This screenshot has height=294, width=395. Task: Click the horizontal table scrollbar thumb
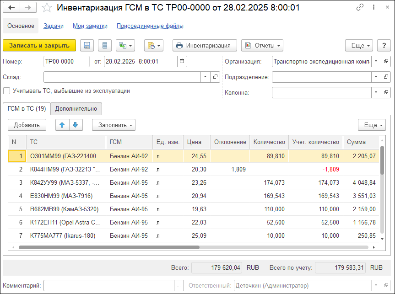click(x=109, y=247)
